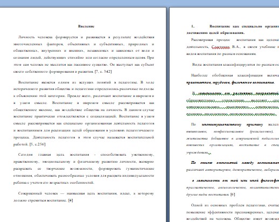Click the section number '1.' of the right page heading
This screenshot has width=279, height=222.
(193, 26)
